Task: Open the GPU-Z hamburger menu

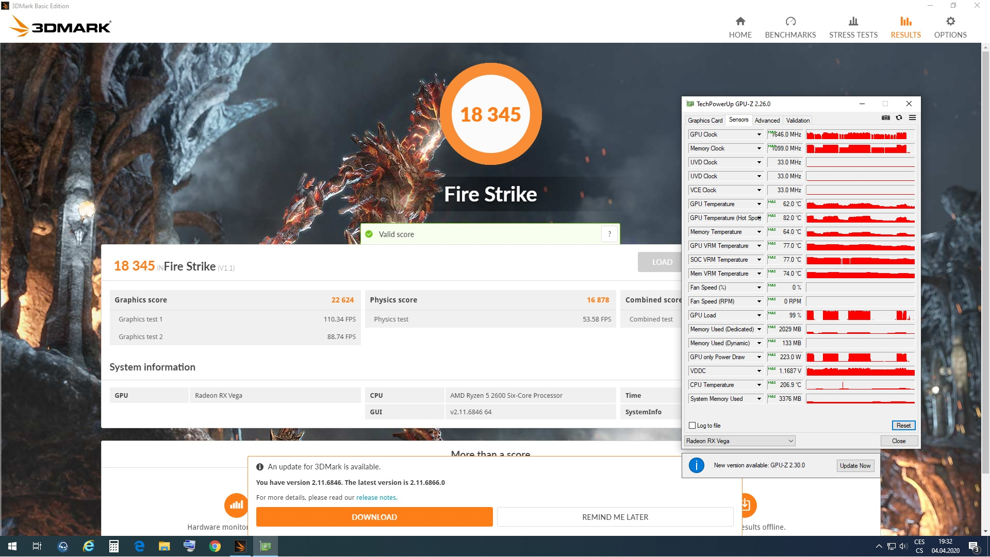Action: tap(912, 118)
